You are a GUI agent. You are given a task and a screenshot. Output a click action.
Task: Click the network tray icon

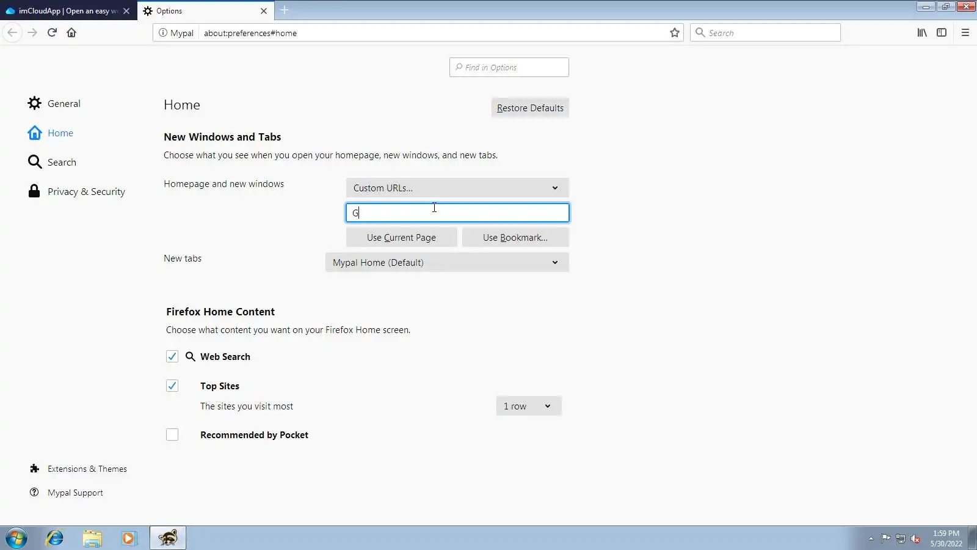point(901,538)
